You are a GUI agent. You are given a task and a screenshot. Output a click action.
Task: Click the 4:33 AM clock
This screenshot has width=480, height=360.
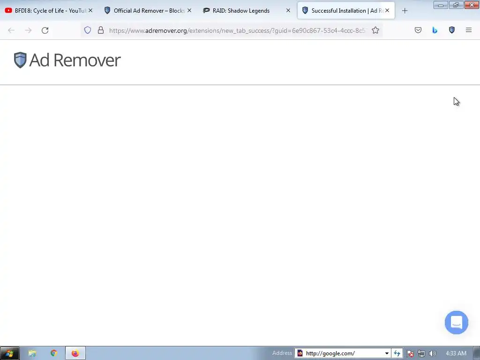(x=456, y=353)
